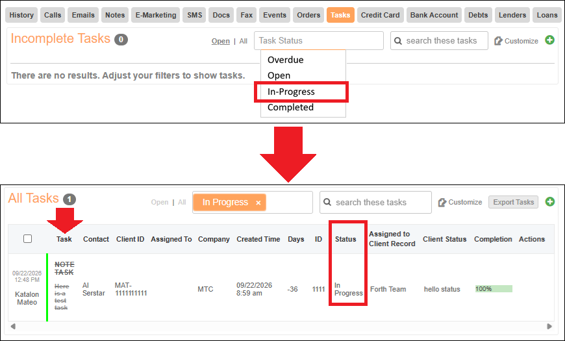
Task: Click the 100% completion progress bar
Action: coord(494,289)
